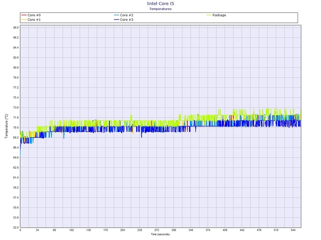The width and height of the screenshot is (321, 240).
Task: Click the 57.4 value on the Y axis
Action: (x=16, y=198)
